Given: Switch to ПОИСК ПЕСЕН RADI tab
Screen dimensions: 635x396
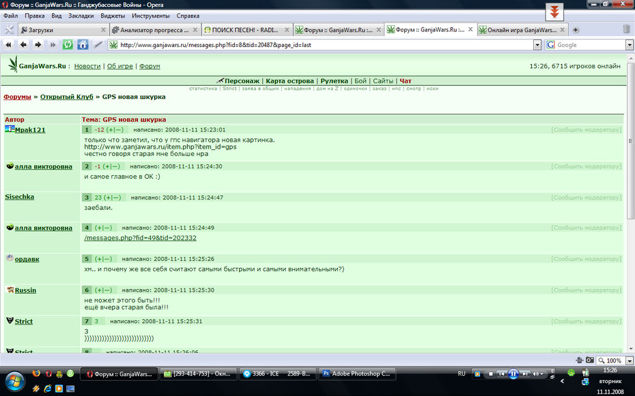Looking at the screenshot, I should [247, 30].
